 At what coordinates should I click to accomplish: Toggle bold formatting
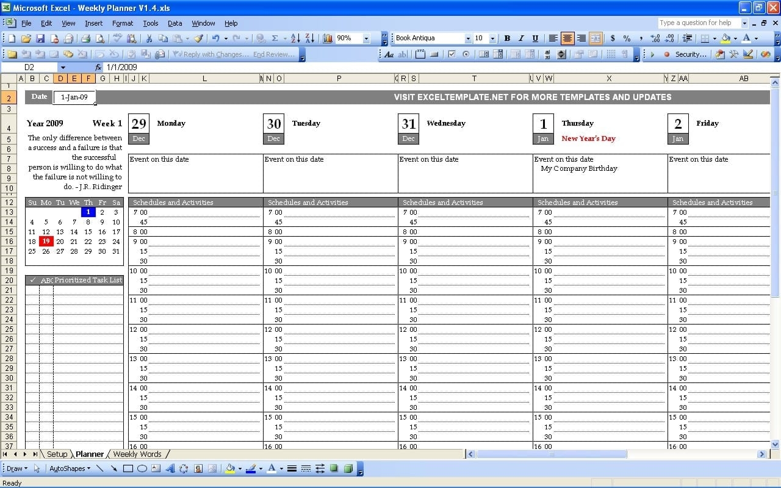tap(506, 38)
